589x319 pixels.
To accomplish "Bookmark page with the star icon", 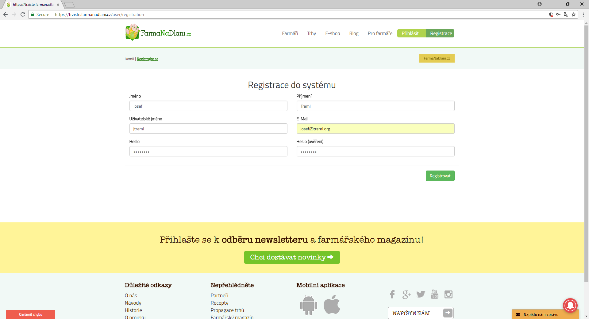I will tap(573, 14).
